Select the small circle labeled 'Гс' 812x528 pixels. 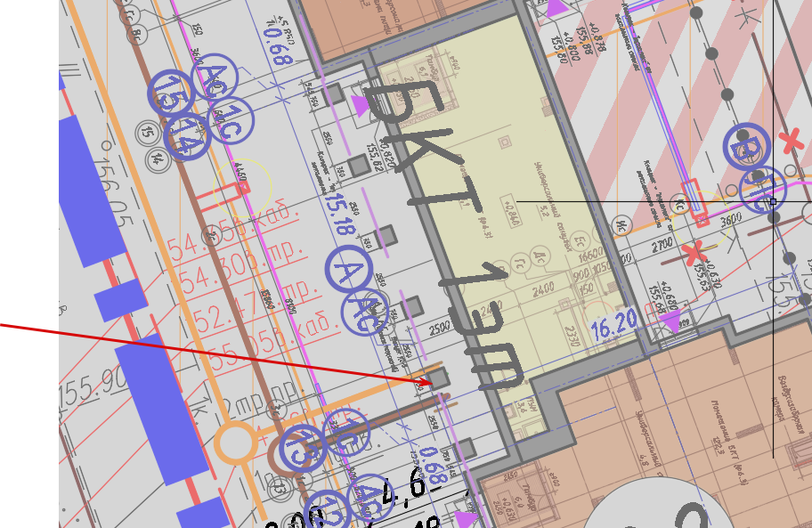coord(519,264)
